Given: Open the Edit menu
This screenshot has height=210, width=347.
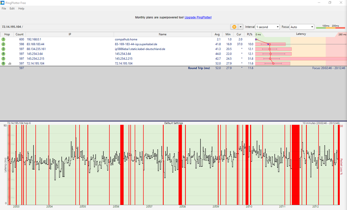Looking at the screenshot, I should 12,8.
